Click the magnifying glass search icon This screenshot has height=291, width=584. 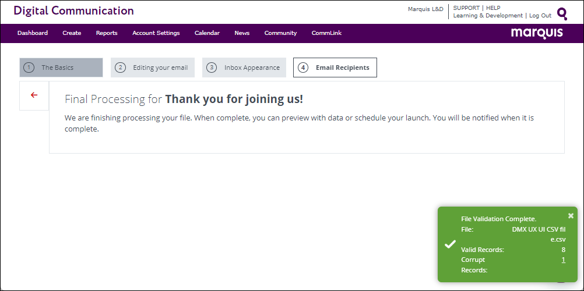[x=562, y=13]
